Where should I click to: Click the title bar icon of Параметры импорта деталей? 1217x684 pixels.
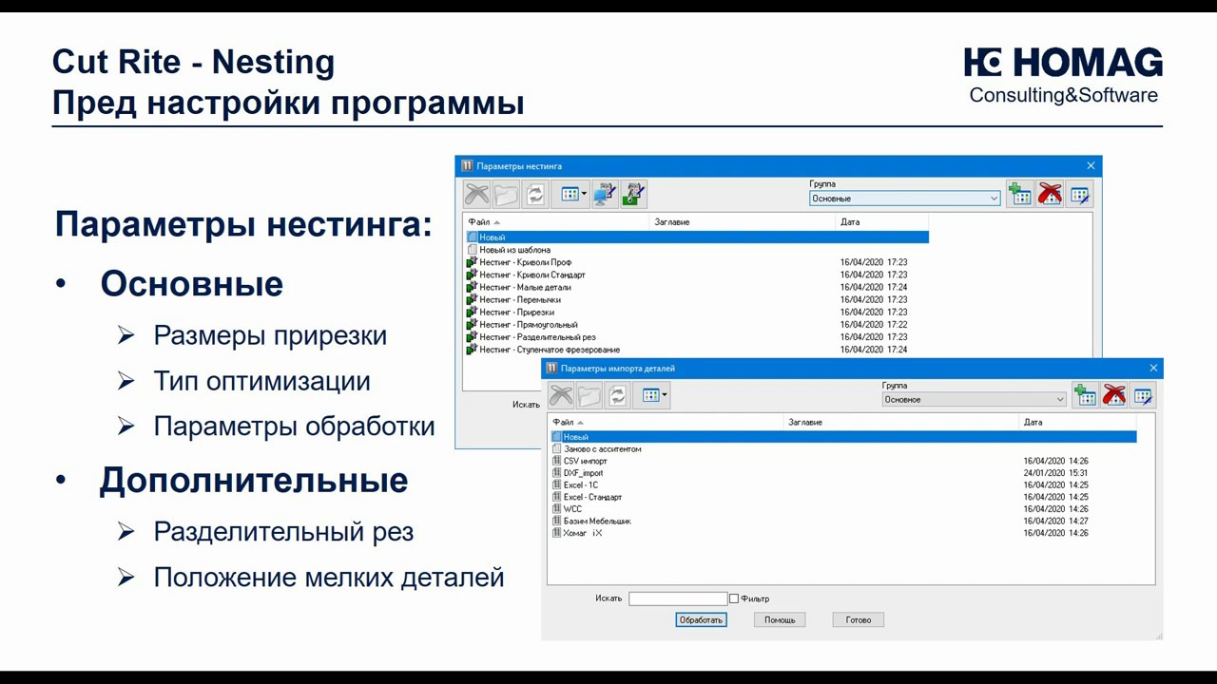[551, 368]
